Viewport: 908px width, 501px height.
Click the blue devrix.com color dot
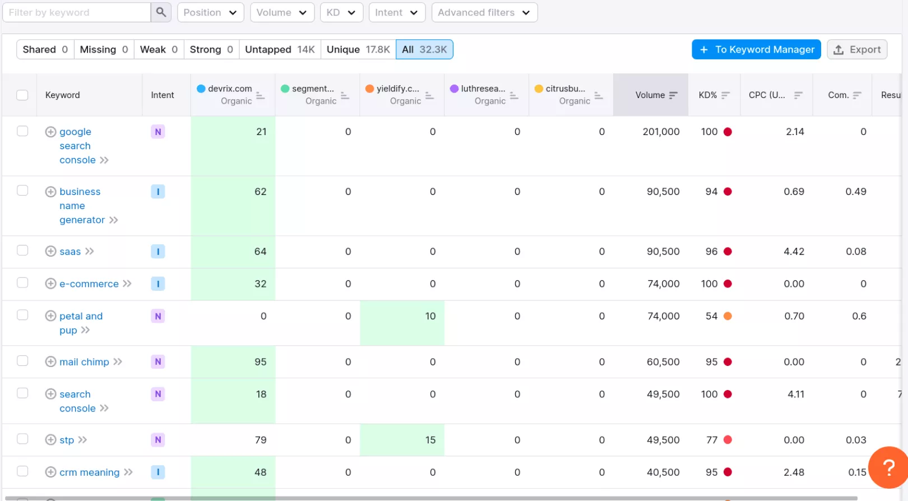coord(201,89)
